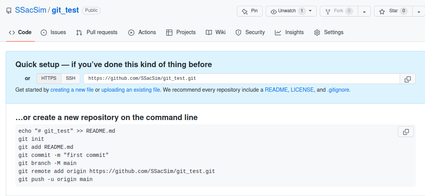The height and width of the screenshot is (196, 425).
Task: Open the SSacSim owner profile link
Action: (31, 10)
